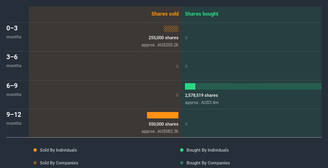Select the Sold By Individuals legend label

point(58,150)
